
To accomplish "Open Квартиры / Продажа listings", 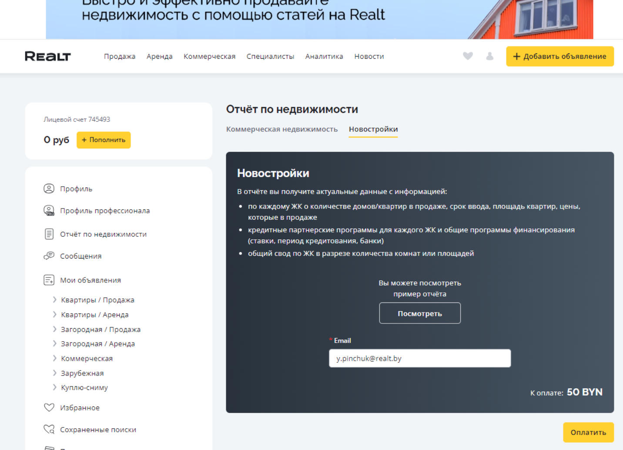I will [x=98, y=300].
